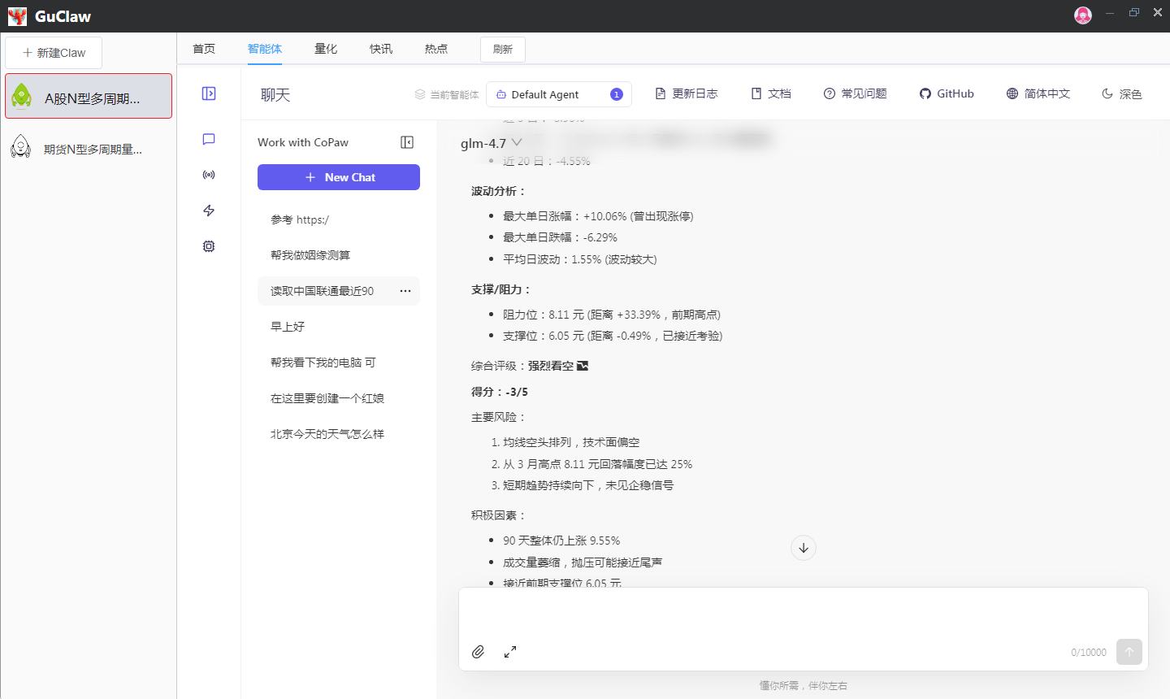Viewport: 1170px width, 699px height.
Task: Open GitHub from the top toolbar
Action: point(946,93)
